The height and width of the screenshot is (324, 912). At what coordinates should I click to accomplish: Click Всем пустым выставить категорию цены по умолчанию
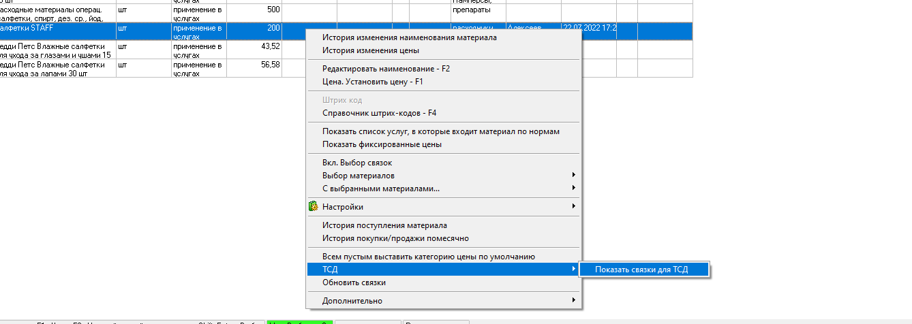coord(428,257)
